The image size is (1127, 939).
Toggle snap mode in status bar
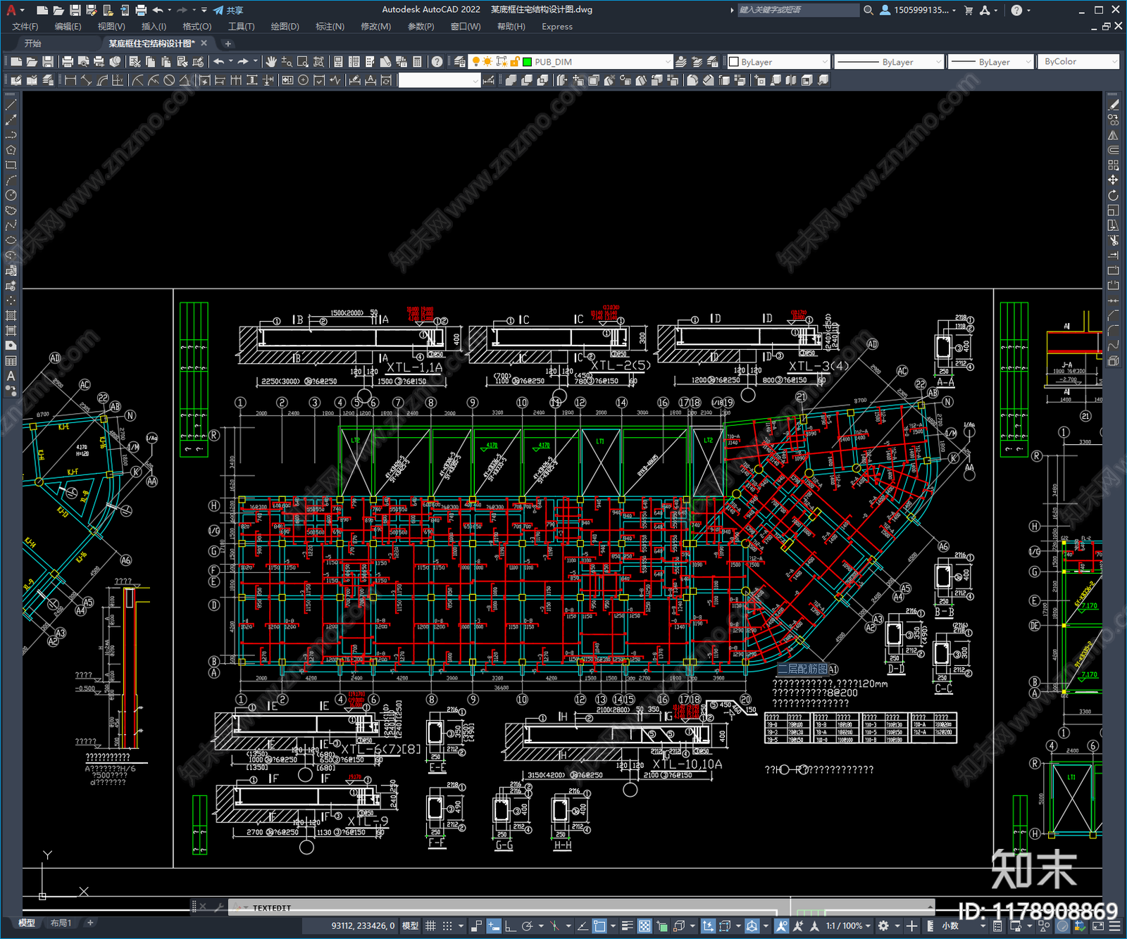pyautogui.click(x=447, y=926)
